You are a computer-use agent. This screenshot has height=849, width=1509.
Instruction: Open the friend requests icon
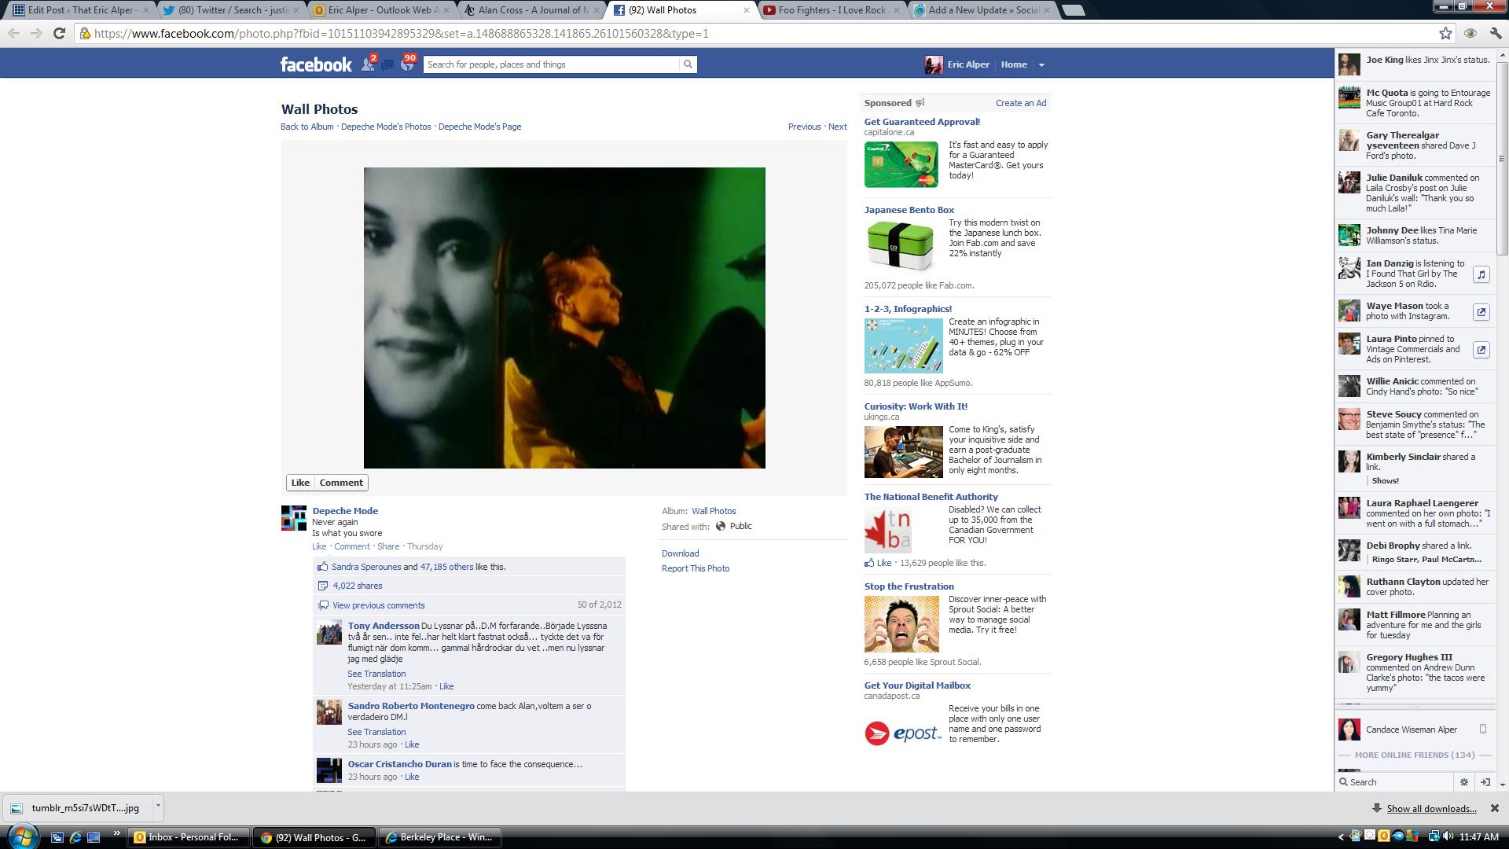[367, 64]
